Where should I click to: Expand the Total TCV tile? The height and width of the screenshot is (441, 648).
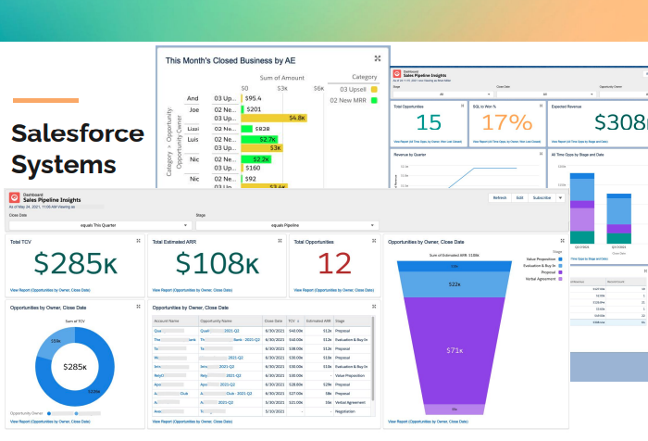[x=139, y=241]
